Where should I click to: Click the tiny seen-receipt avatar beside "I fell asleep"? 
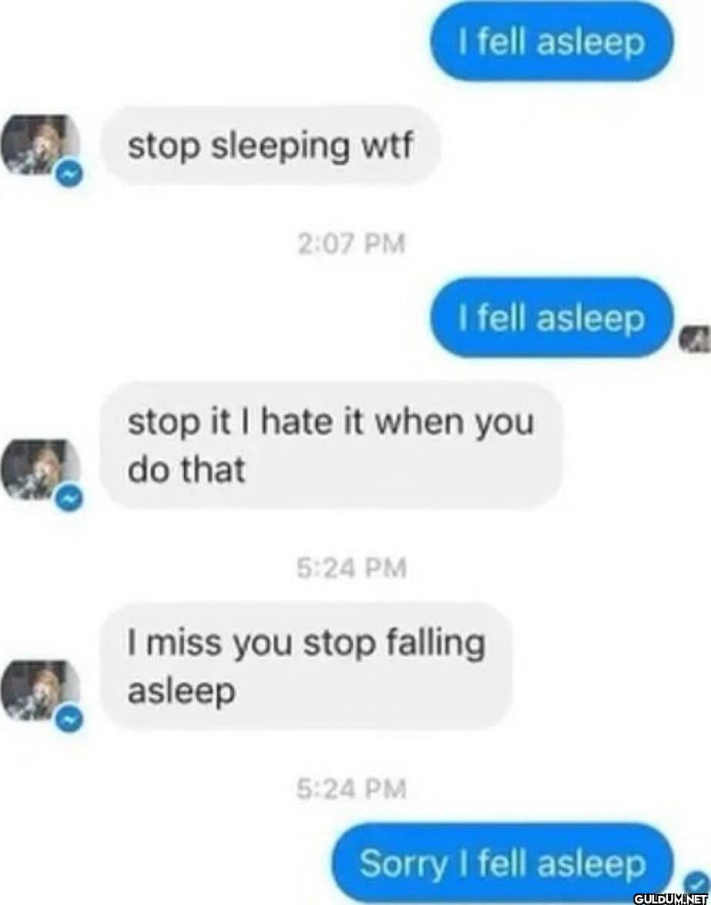(694, 337)
